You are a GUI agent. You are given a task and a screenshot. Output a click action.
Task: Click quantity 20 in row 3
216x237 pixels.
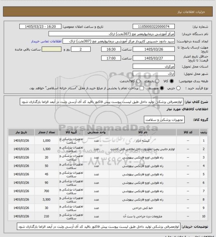(x=47, y=157)
